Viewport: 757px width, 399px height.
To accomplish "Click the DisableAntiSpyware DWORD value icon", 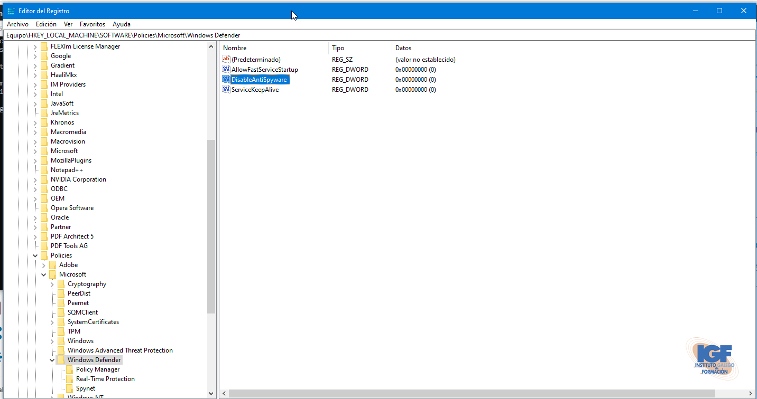I will pyautogui.click(x=226, y=80).
